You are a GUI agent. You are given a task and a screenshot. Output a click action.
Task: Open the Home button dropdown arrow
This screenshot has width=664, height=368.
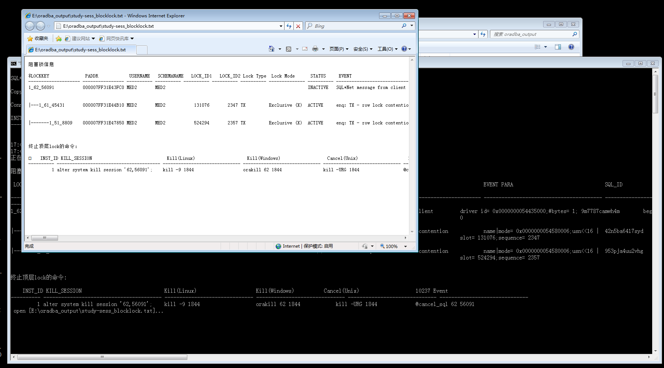pyautogui.click(x=280, y=49)
